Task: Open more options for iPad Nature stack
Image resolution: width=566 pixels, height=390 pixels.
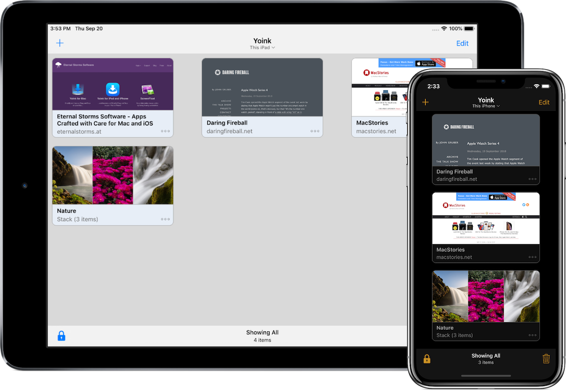Action: point(165,219)
